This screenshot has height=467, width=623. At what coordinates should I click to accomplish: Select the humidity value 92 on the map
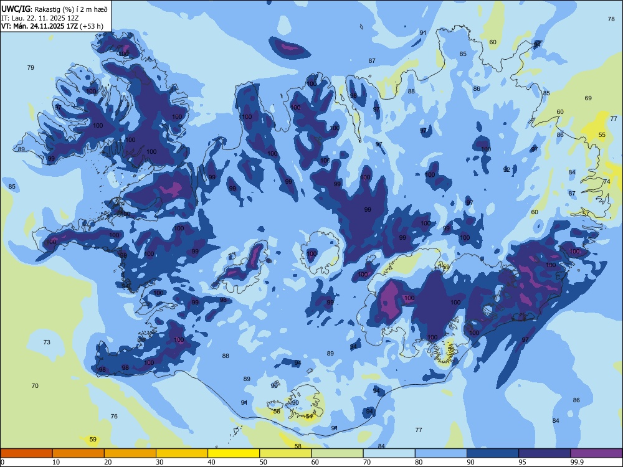(506, 169)
